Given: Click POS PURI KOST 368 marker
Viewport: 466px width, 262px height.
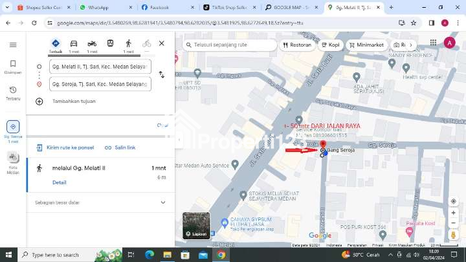Looking at the screenshot, I should 383,235.
